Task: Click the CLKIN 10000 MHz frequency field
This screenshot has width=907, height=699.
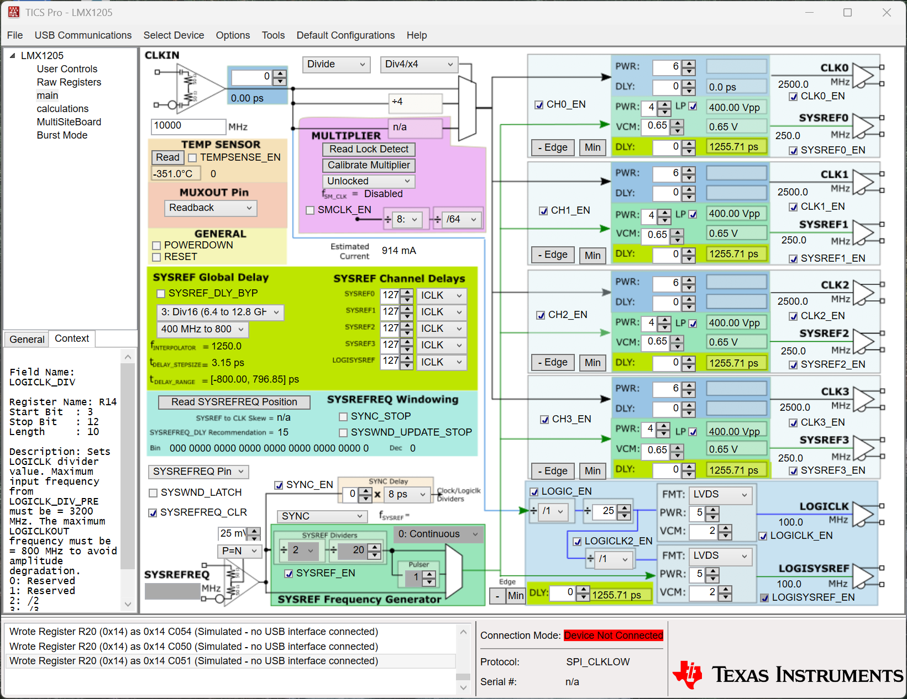Action: coord(188,126)
